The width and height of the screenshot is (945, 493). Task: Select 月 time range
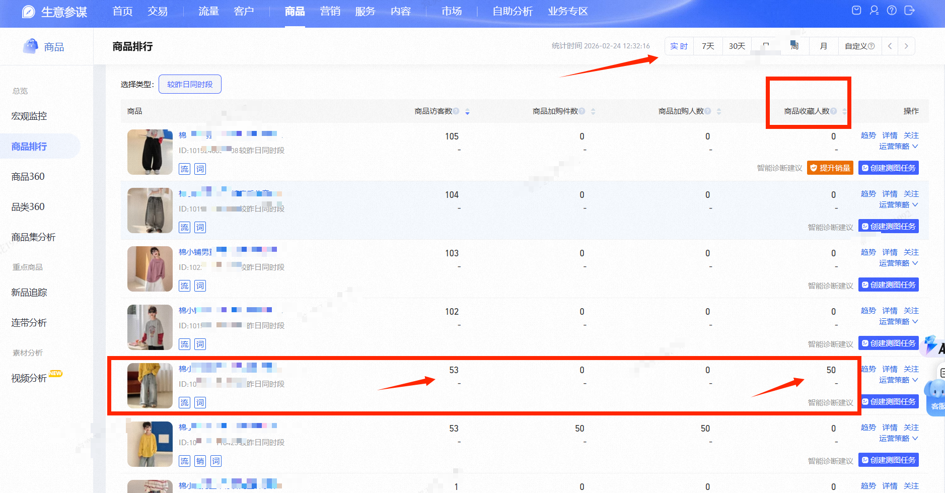pos(824,46)
